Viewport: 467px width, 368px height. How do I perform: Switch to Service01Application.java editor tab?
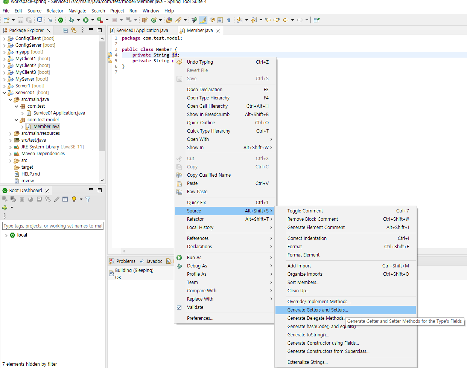pos(142,30)
